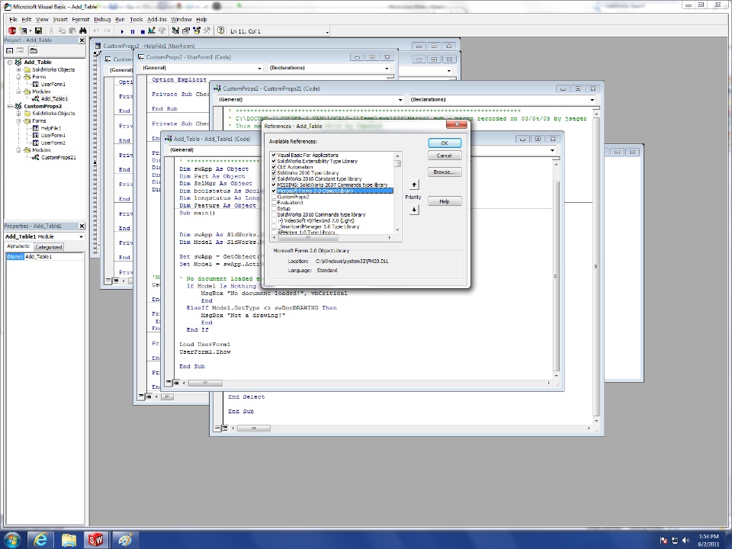Screen dimensions: 732x549
Task: Open (General) dropdown in UserForm1 code window
Action: [x=259, y=68]
